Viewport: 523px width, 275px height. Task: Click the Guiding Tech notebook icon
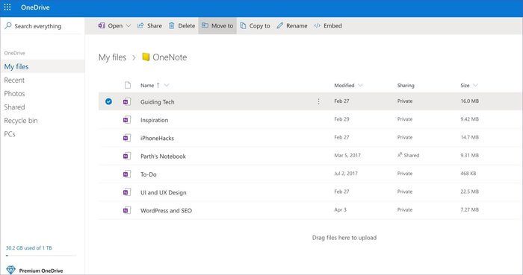[127, 101]
